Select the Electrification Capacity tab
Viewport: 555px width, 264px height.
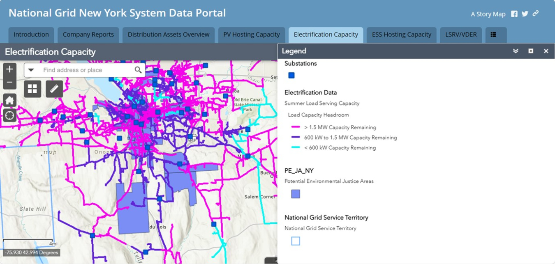326,35
